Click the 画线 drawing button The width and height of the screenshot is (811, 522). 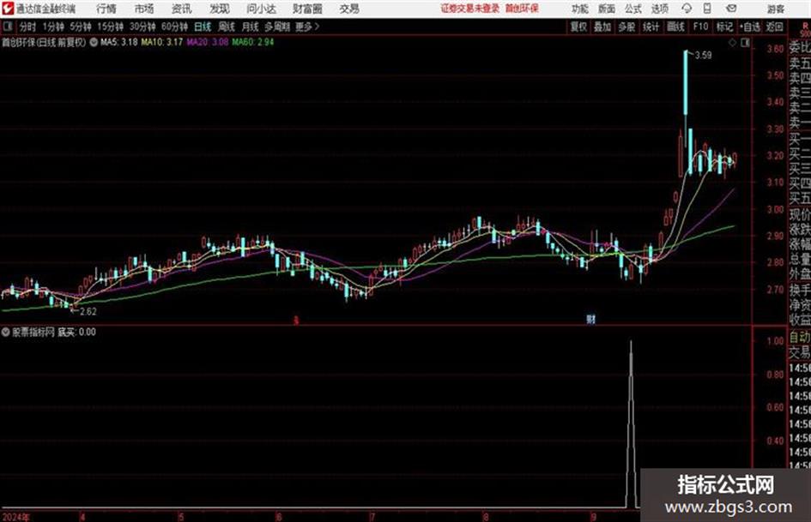(675, 27)
